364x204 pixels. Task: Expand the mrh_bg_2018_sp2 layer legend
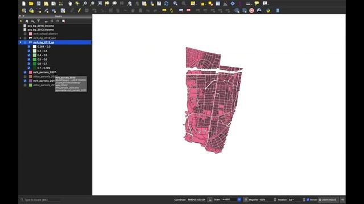(20, 38)
